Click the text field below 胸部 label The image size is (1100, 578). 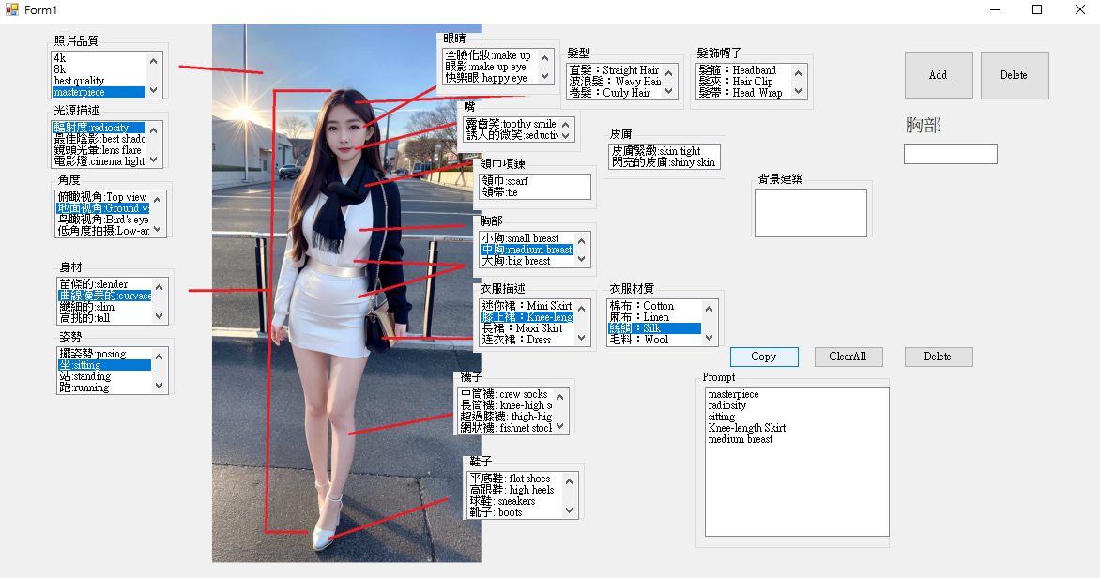(949, 153)
